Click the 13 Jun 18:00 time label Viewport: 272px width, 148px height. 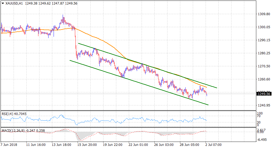[x=62, y=145]
